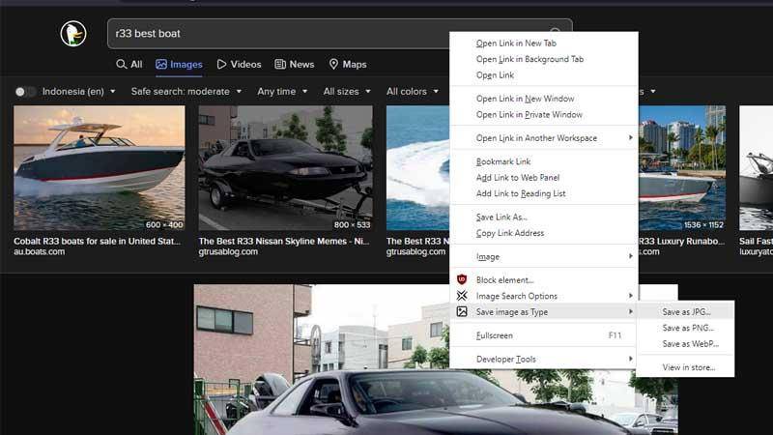Open the Any time filter dropdown
Image resolution: width=773 pixels, height=435 pixels.
(x=282, y=92)
